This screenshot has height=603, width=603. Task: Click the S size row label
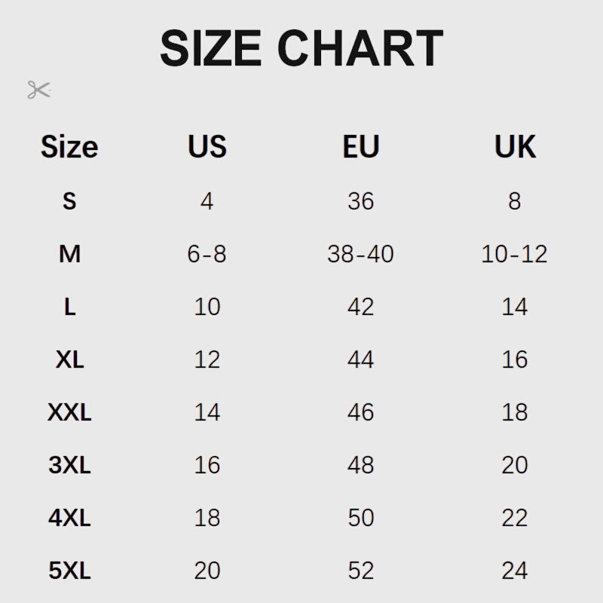pyautogui.click(x=69, y=201)
